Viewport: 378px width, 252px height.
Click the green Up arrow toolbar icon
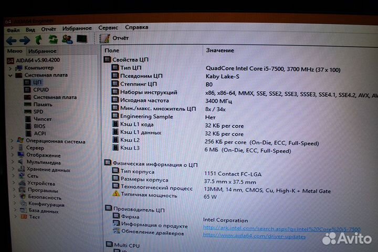38,40
